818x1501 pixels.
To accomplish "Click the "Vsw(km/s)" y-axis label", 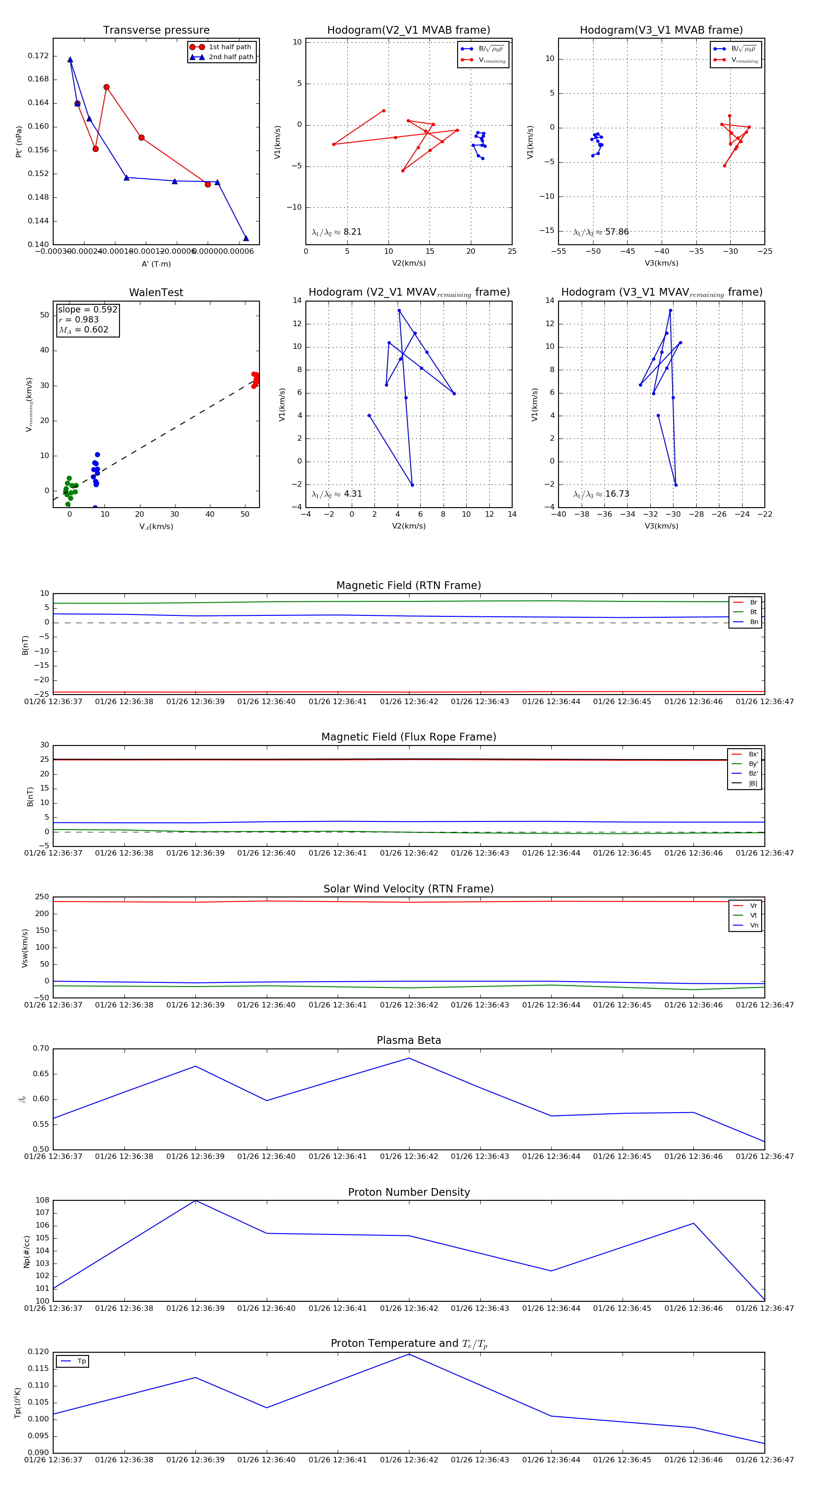I will (x=25, y=948).
